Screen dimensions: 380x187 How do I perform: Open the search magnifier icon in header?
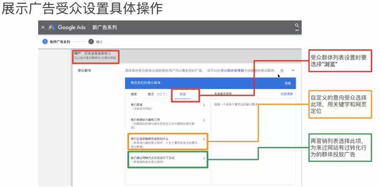pyautogui.click(x=296, y=26)
